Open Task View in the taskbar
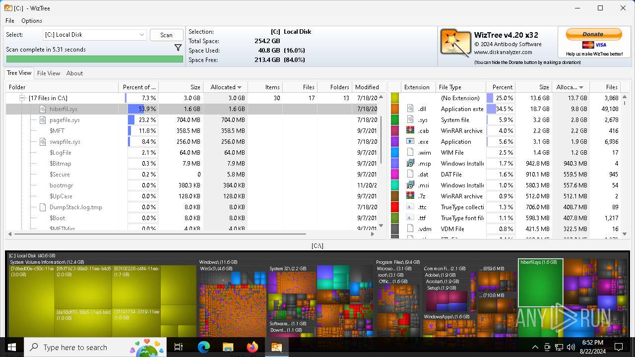This screenshot has height=357, width=635. (x=179, y=347)
